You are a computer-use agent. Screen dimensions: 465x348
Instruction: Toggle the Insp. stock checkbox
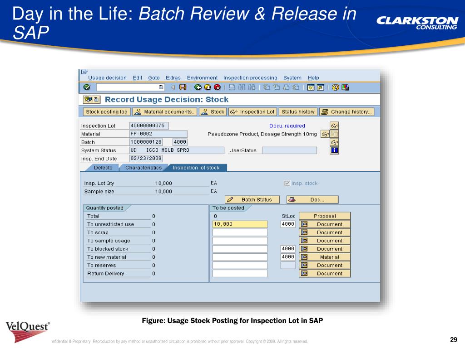tap(287, 183)
